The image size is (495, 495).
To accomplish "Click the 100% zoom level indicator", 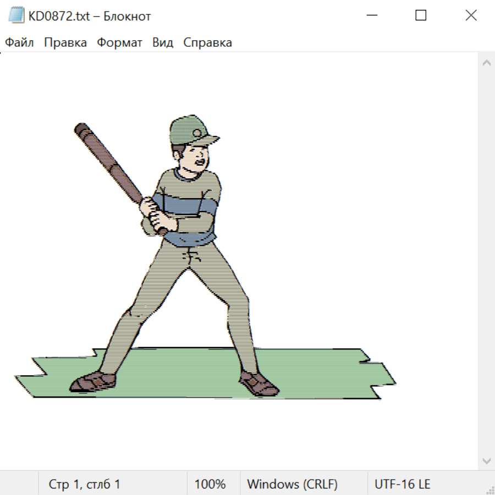I will 210,485.
